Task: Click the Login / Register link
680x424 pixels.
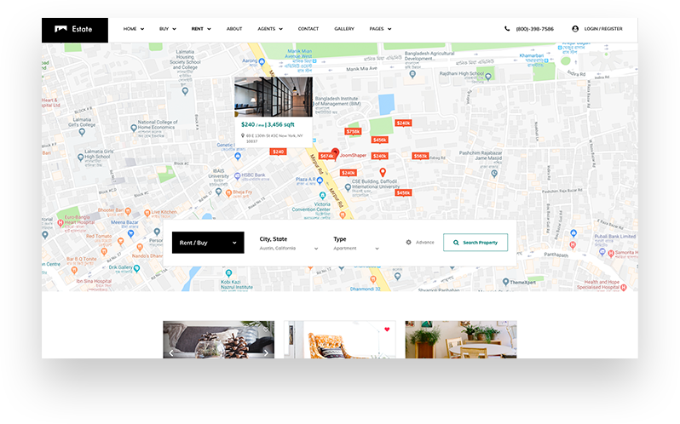Action: tap(602, 29)
